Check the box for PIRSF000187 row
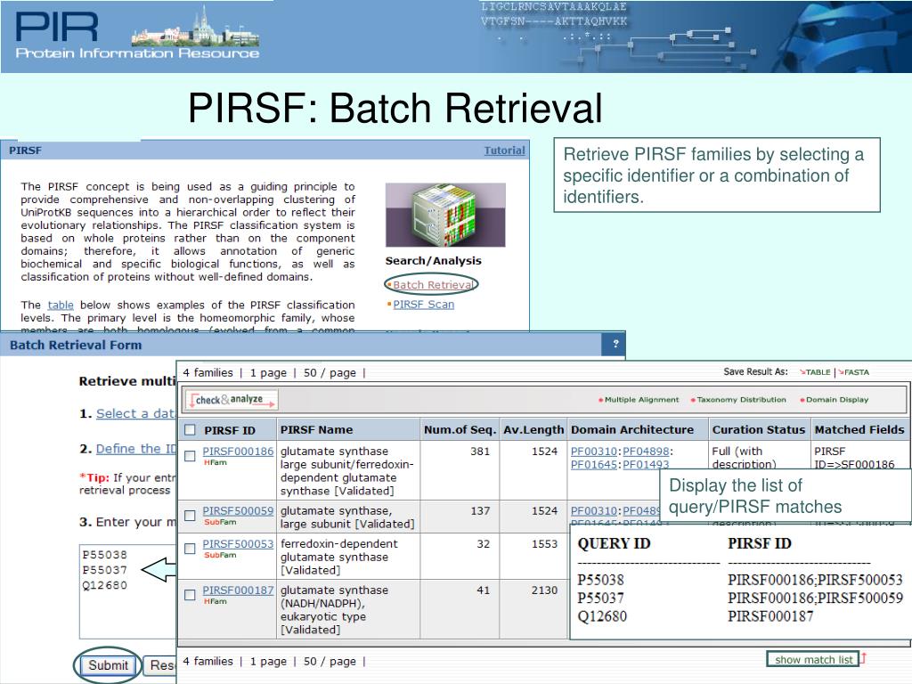Viewport: 912px width, 684px height. pyautogui.click(x=191, y=595)
